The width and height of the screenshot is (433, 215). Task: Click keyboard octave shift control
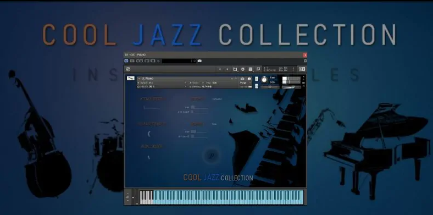pos(127,197)
